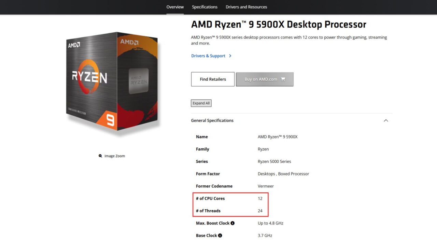Click the info icon beside Max. Boost Clock
437x245 pixels.
click(x=232, y=223)
